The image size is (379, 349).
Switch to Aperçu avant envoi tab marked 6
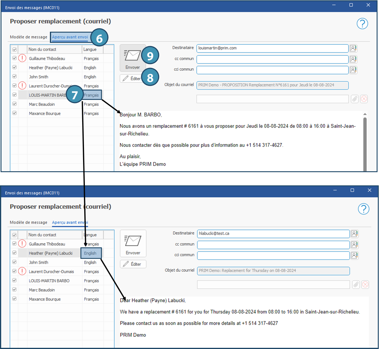[70, 37]
